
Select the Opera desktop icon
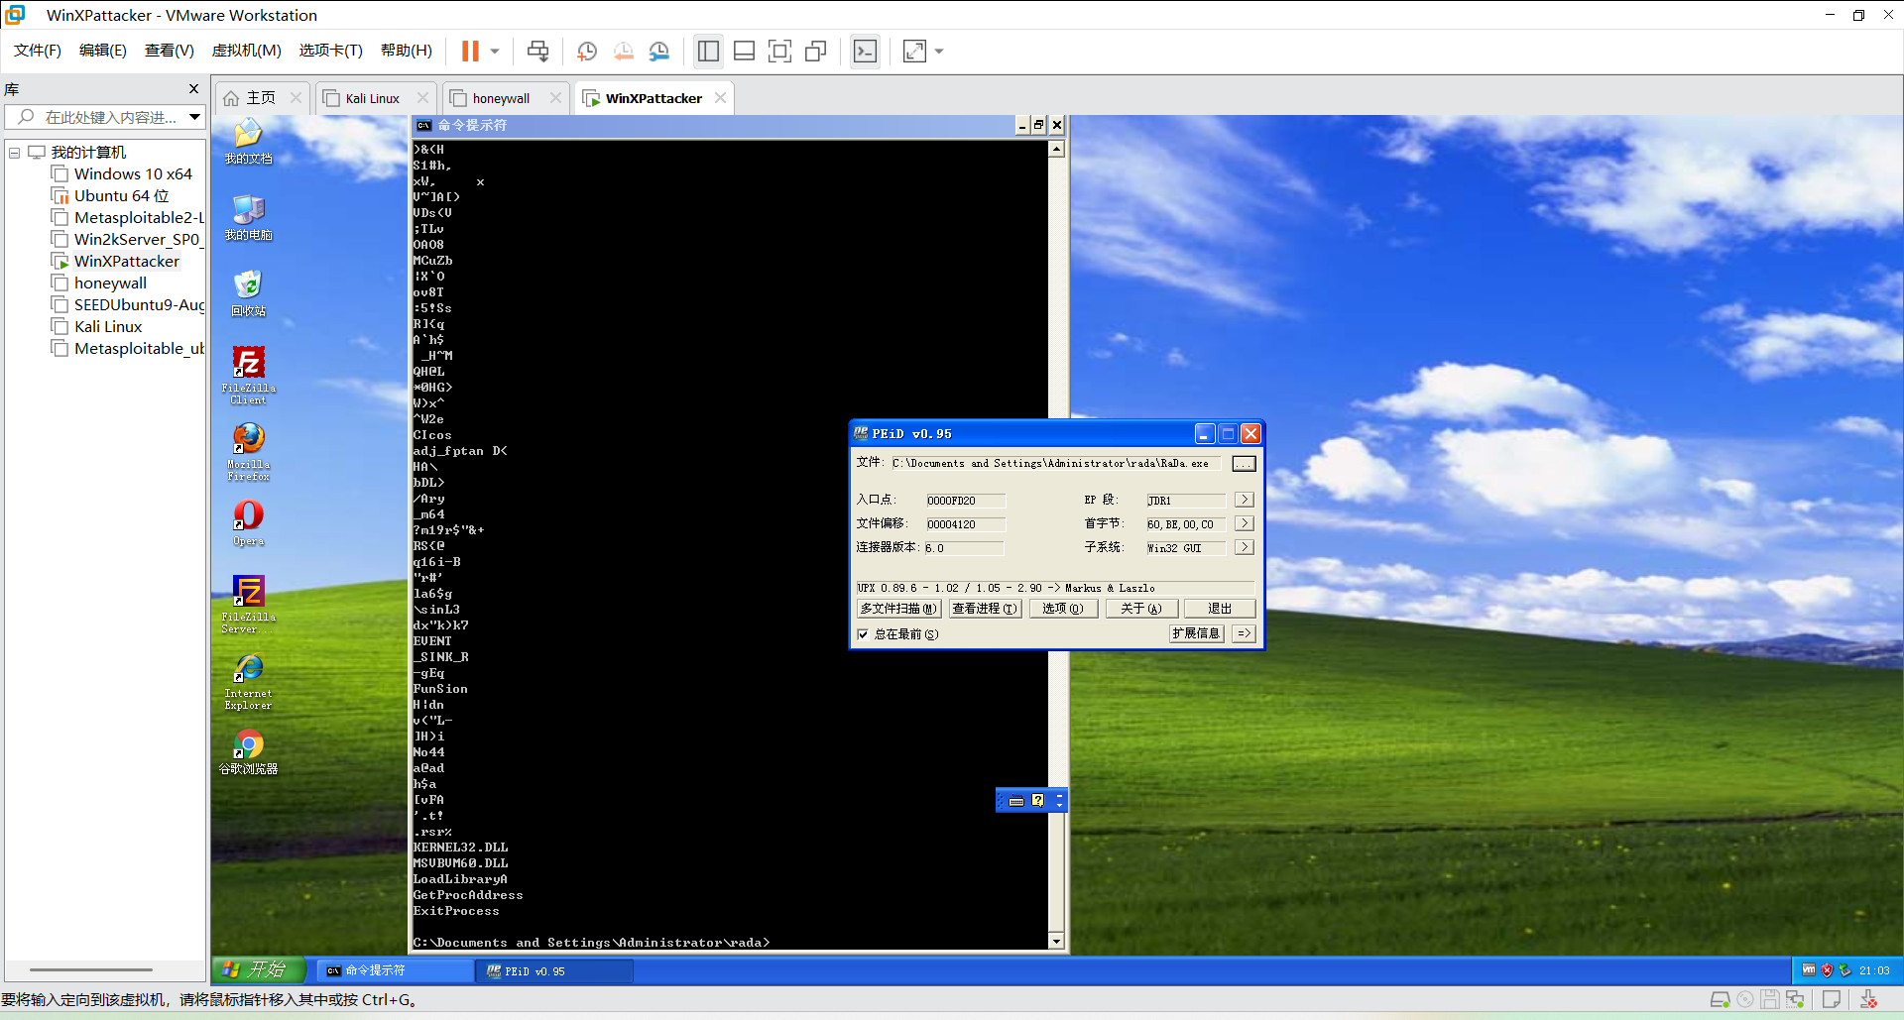pyautogui.click(x=248, y=523)
